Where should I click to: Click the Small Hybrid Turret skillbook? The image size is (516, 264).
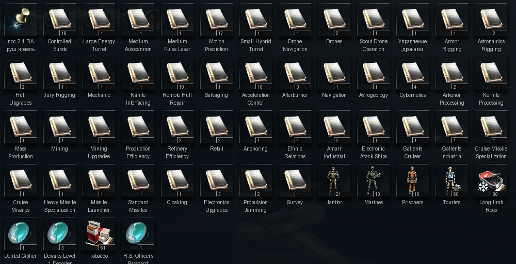pos(256,20)
